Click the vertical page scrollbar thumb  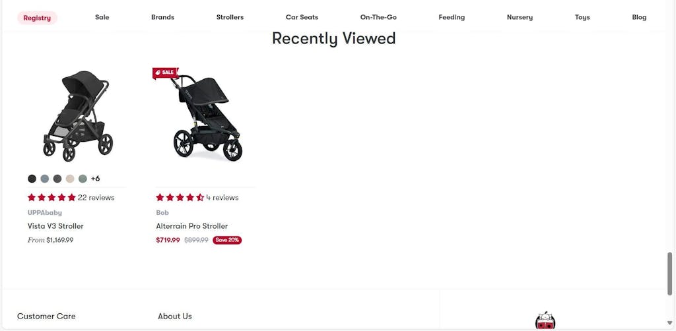(x=669, y=274)
